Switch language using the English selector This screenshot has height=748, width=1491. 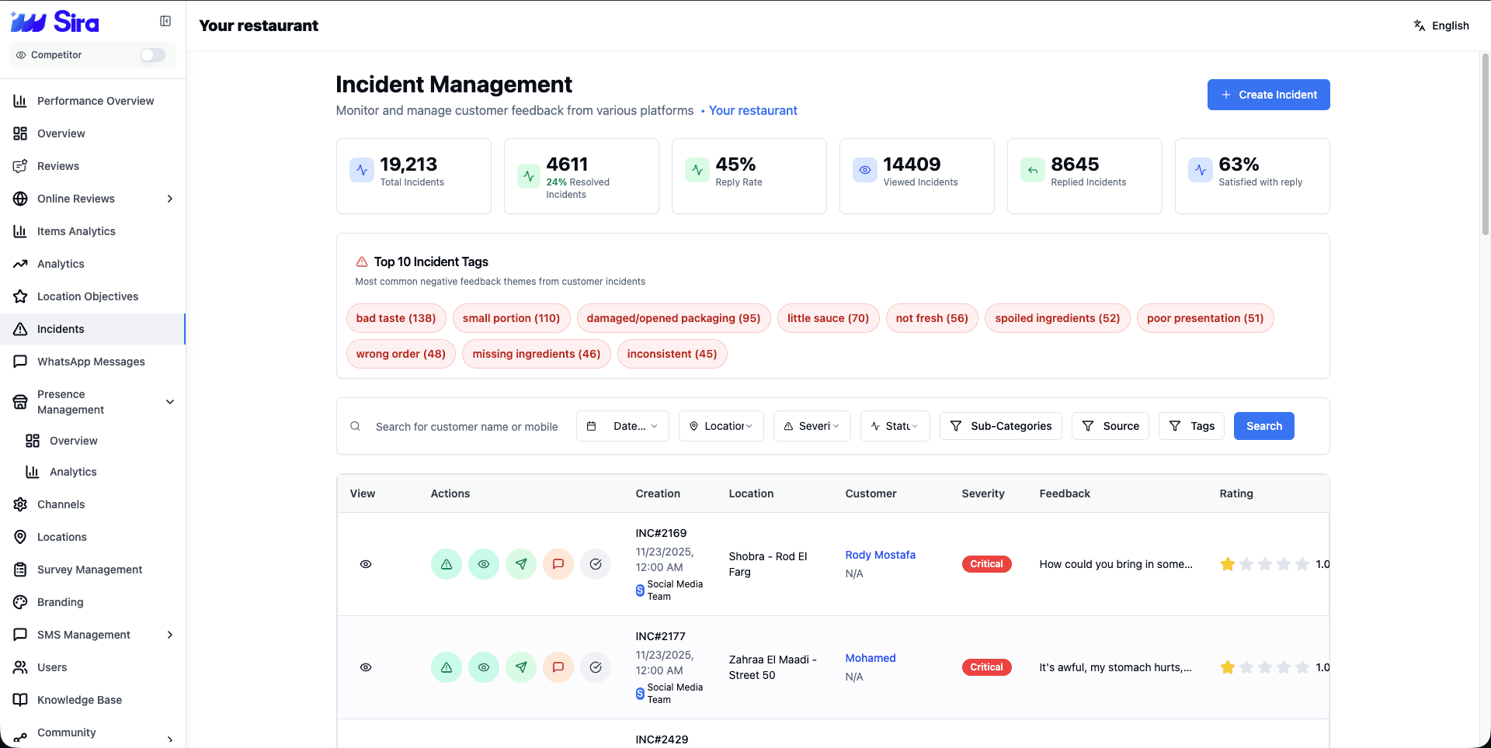coord(1441,25)
